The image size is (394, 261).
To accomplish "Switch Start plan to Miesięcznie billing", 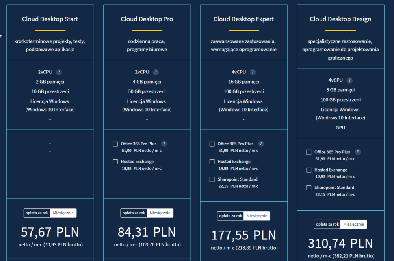I will pos(63,213).
